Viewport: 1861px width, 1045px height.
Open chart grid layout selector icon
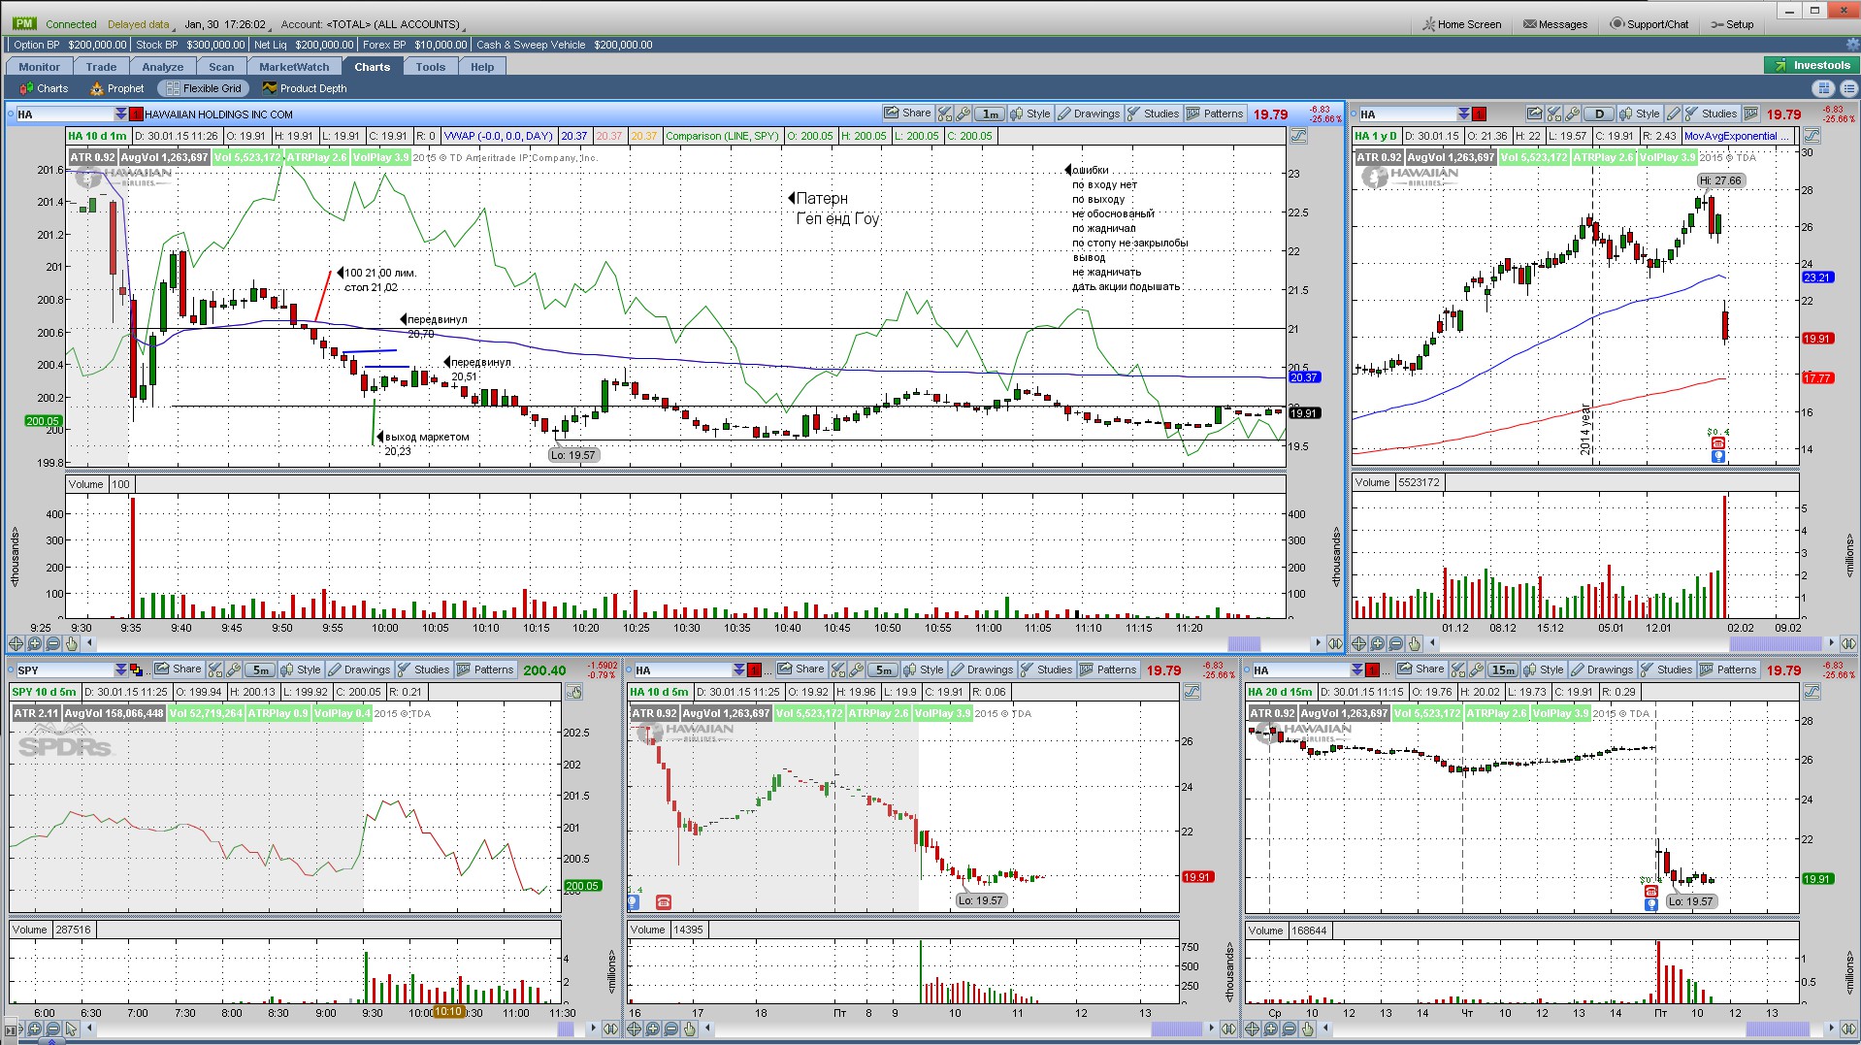coord(1823,88)
